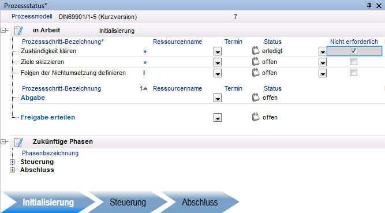The height and width of the screenshot is (213, 385).
Task: Expand the Abschluss phase node
Action: click(x=12, y=170)
